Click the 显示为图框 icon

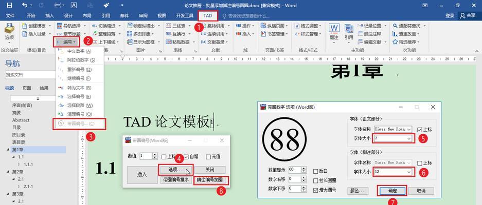click(130, 42)
